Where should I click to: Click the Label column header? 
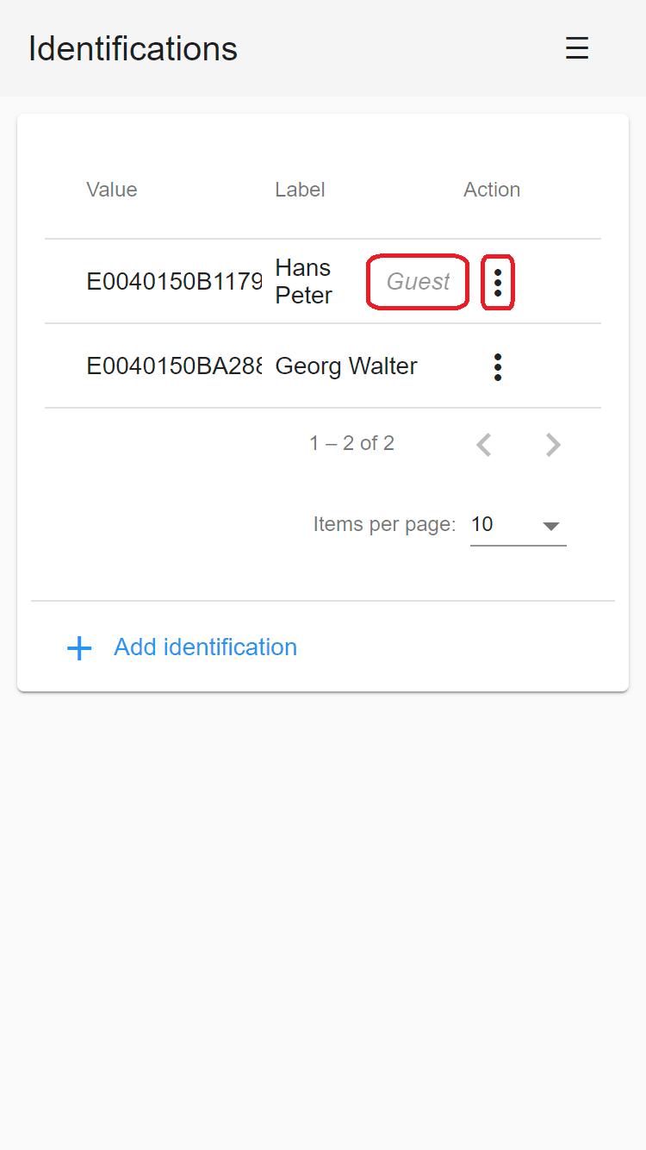point(300,190)
